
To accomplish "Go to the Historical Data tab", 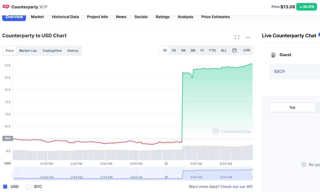I will tap(65, 17).
